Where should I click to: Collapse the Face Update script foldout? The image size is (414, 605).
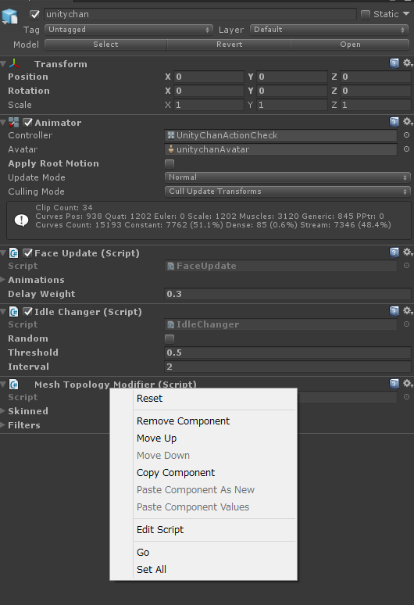[x=3, y=253]
